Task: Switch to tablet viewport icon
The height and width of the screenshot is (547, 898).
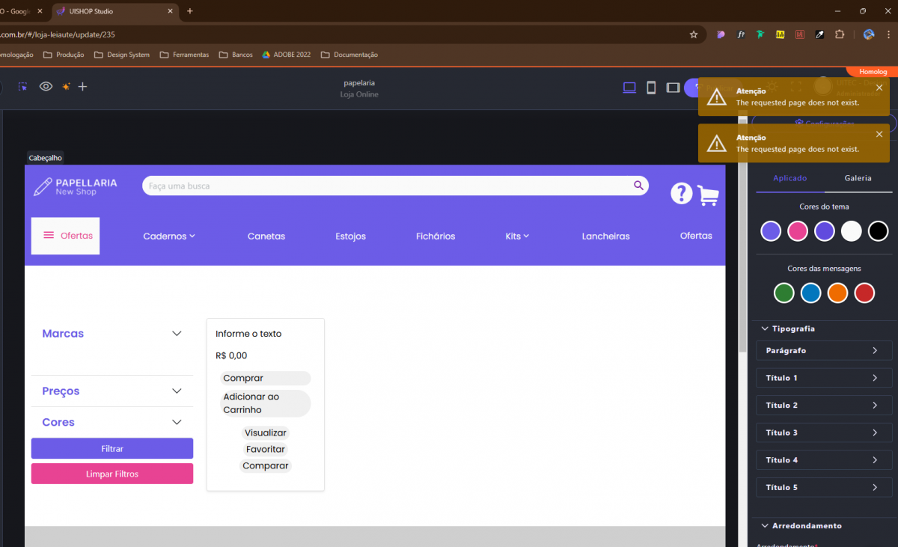Action: [x=673, y=88]
